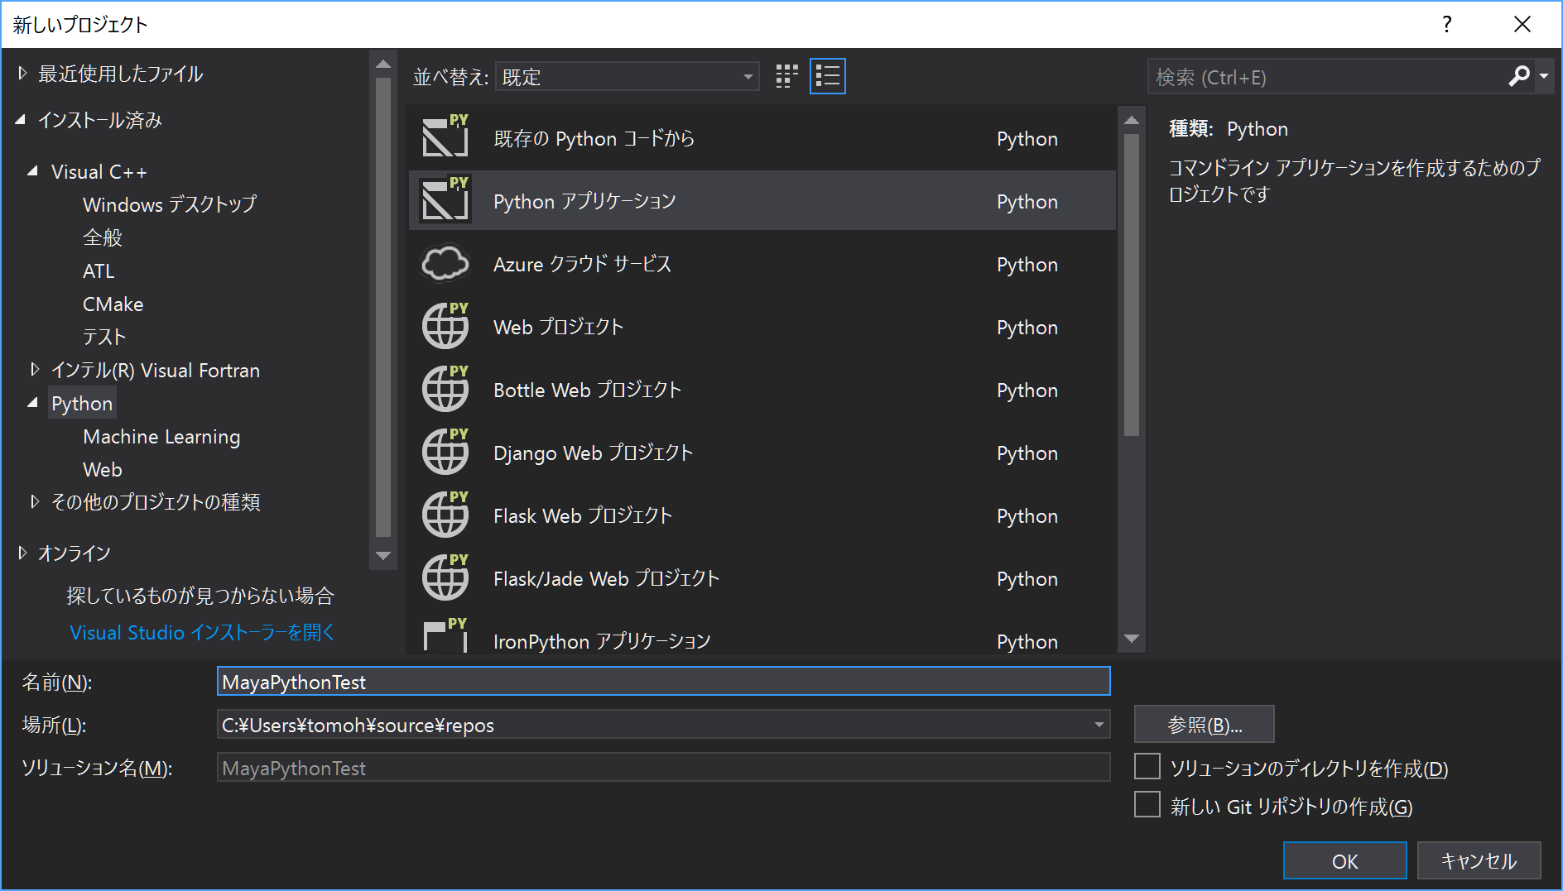Click the IronPython アプリケーション template icon
Screen dimensions: 1563x891
point(445,635)
